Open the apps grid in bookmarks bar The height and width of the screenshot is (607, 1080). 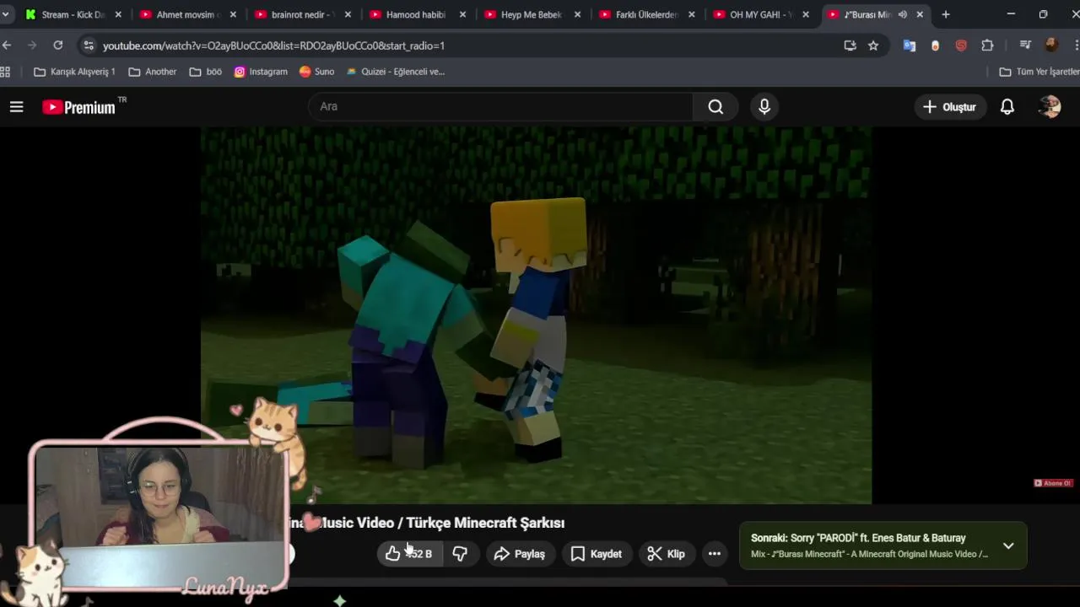[6, 72]
